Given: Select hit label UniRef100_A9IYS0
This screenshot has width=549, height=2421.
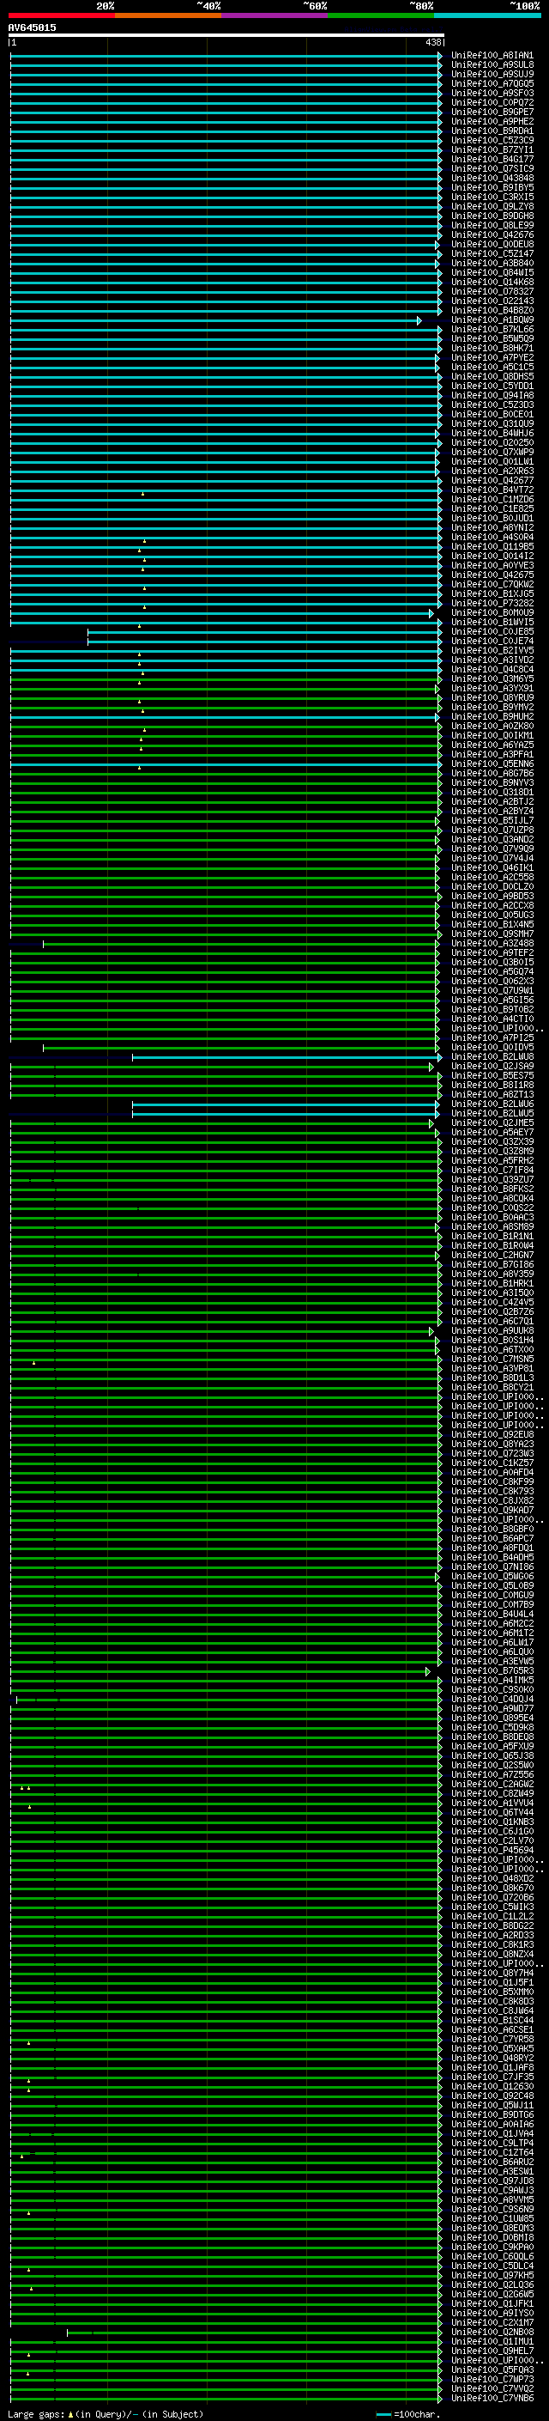Looking at the screenshot, I should pos(492,2313).
